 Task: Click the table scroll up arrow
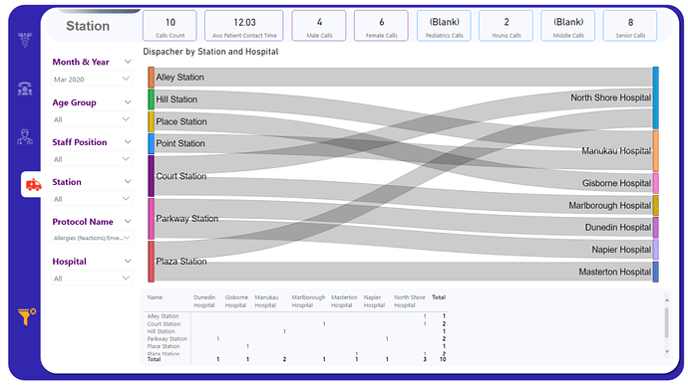666,300
